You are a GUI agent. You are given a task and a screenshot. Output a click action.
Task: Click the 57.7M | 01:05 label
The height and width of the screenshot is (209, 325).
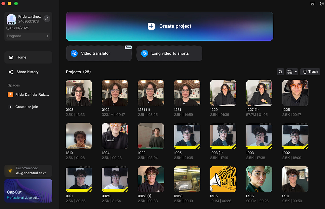(x=257, y=115)
